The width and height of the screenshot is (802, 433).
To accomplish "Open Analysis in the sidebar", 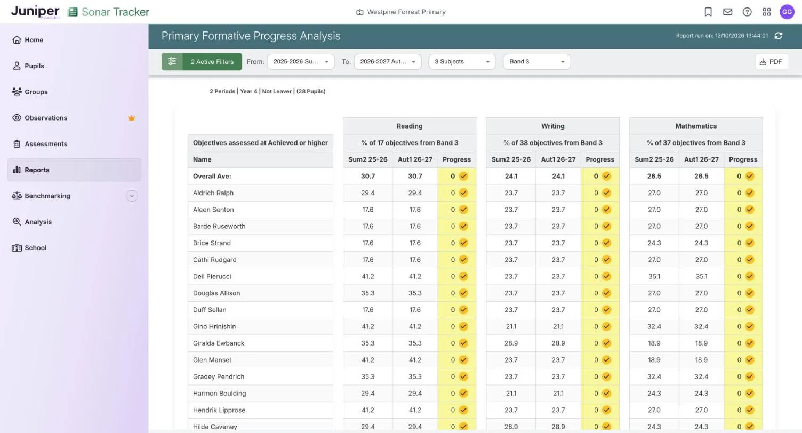I will tap(74, 222).
